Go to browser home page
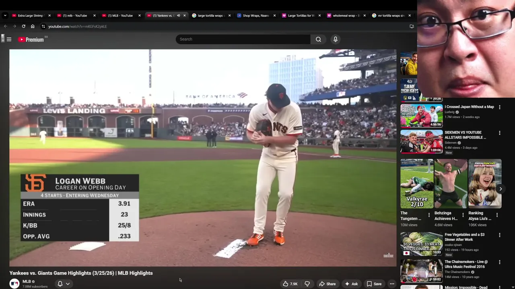Viewport: 515px width, 289px height. click(33, 26)
